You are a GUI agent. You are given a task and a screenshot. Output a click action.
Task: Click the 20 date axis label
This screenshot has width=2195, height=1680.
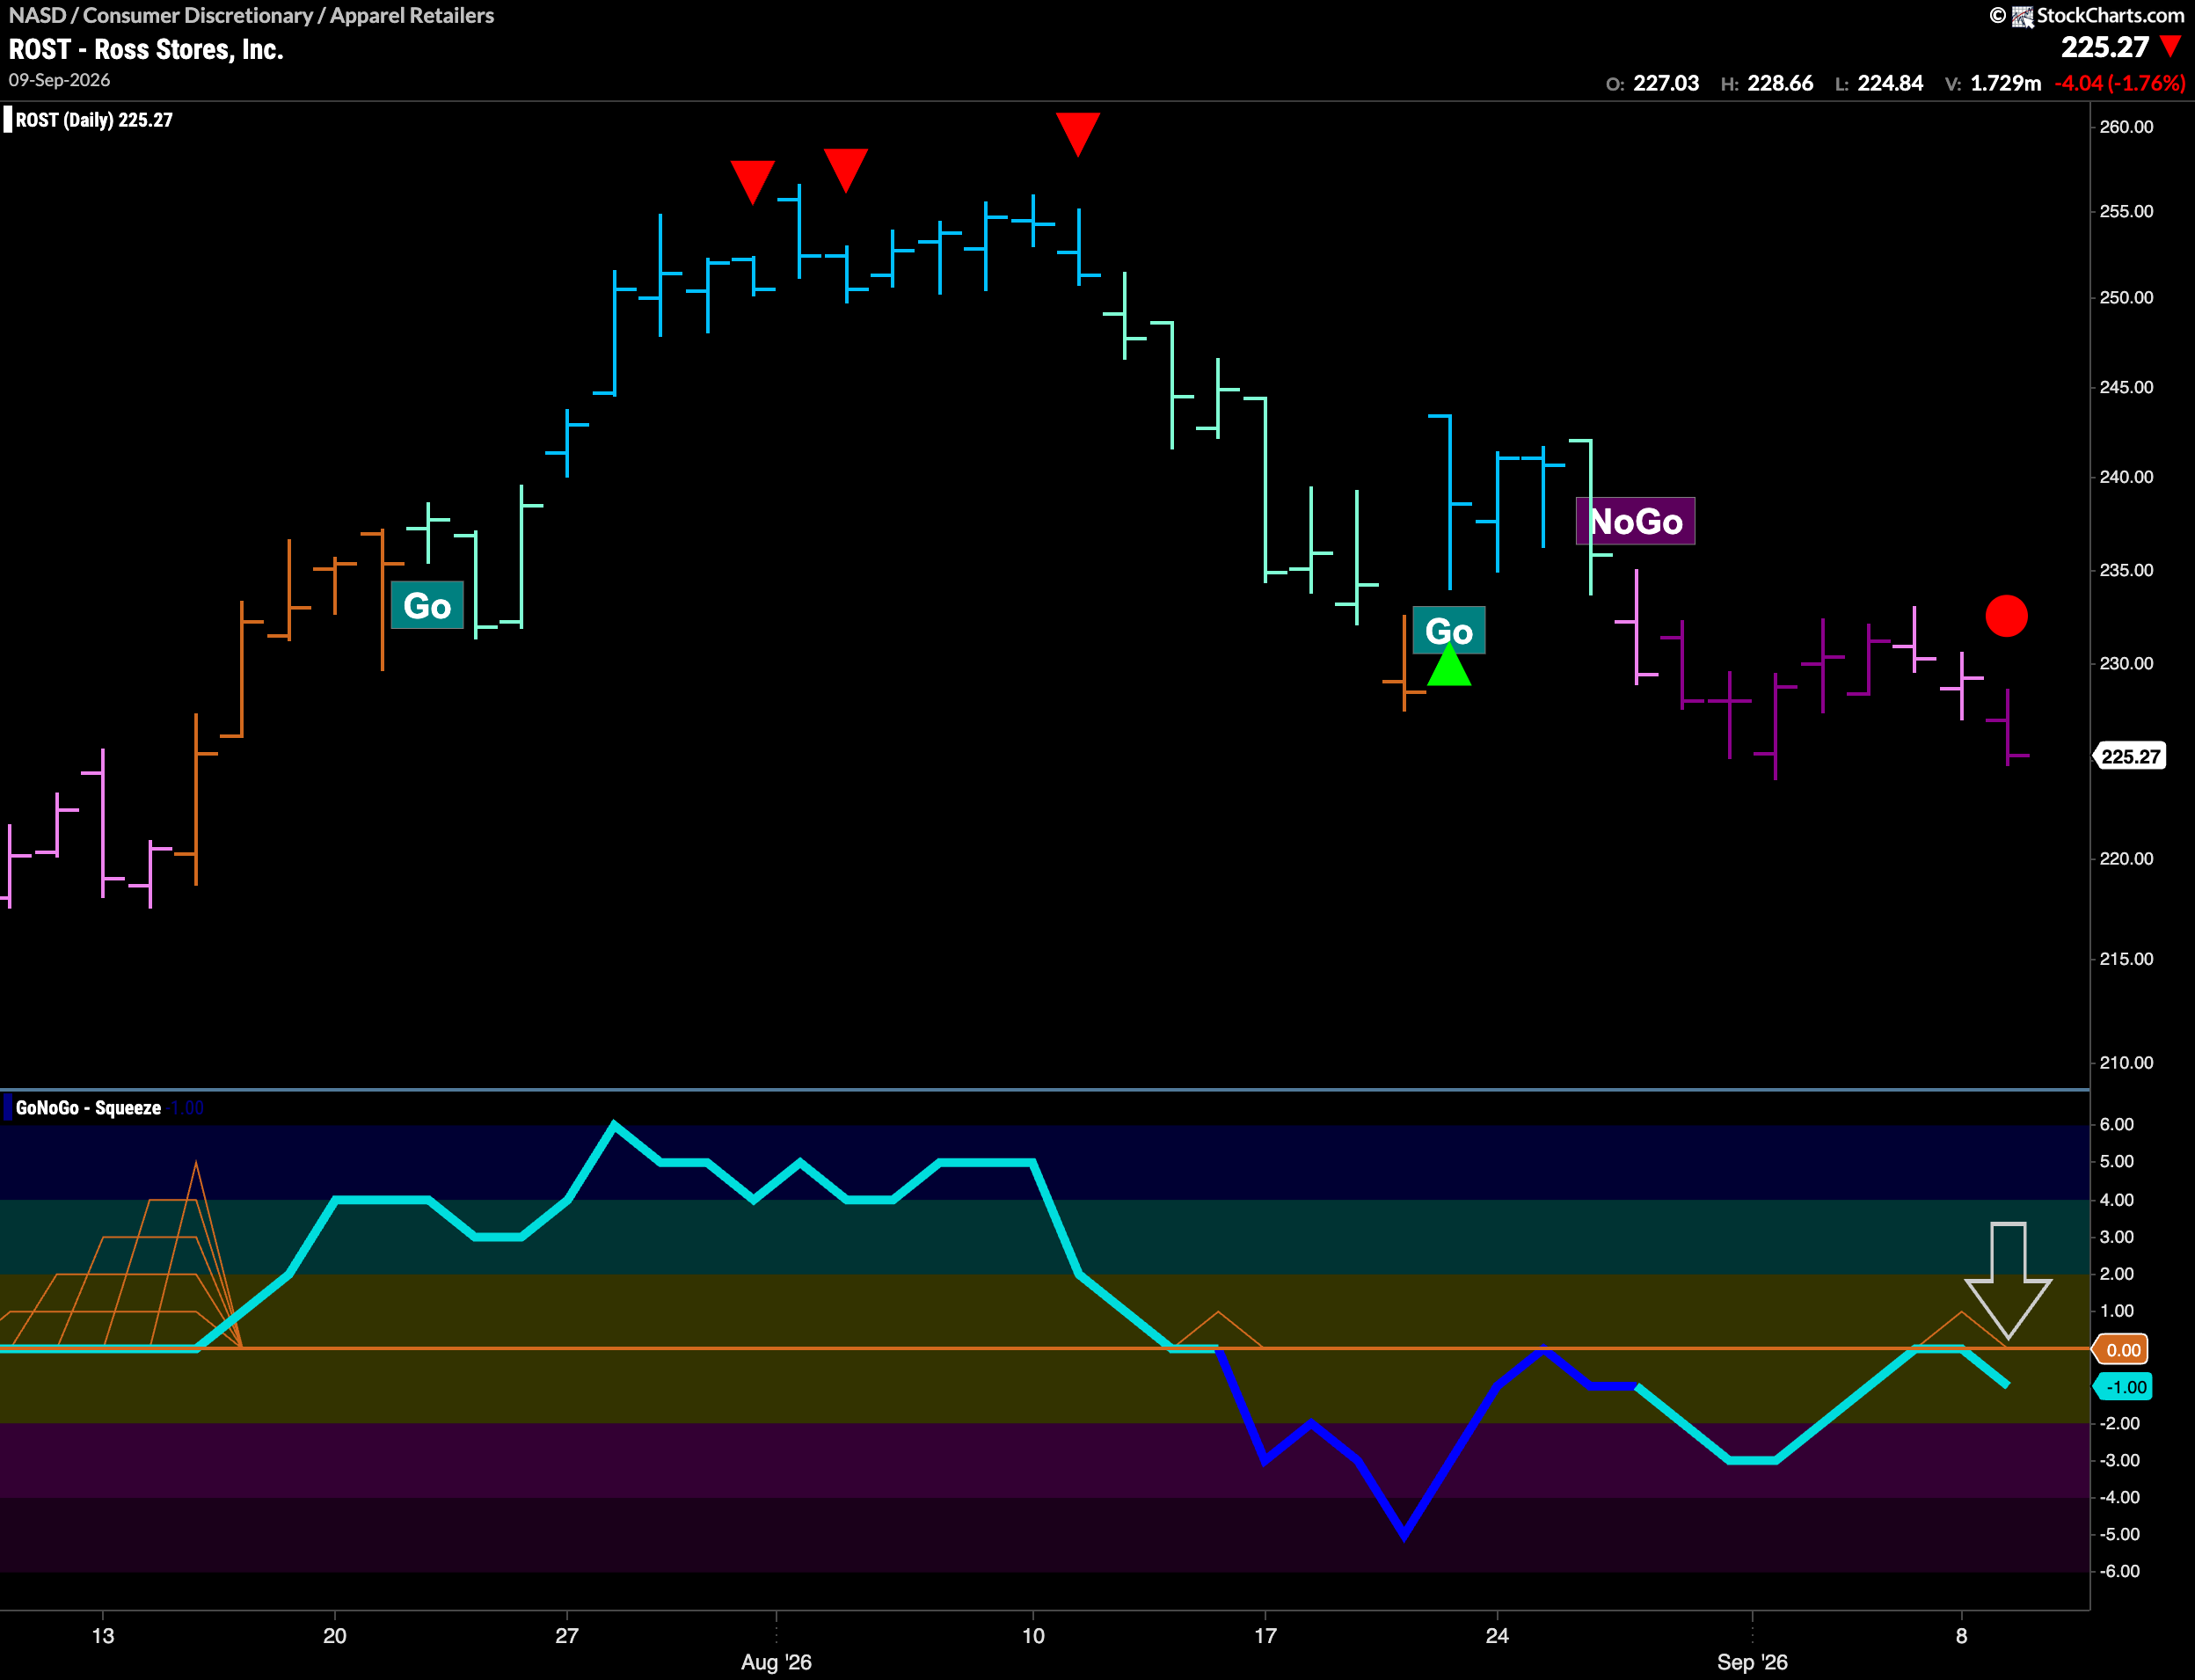click(x=335, y=1636)
